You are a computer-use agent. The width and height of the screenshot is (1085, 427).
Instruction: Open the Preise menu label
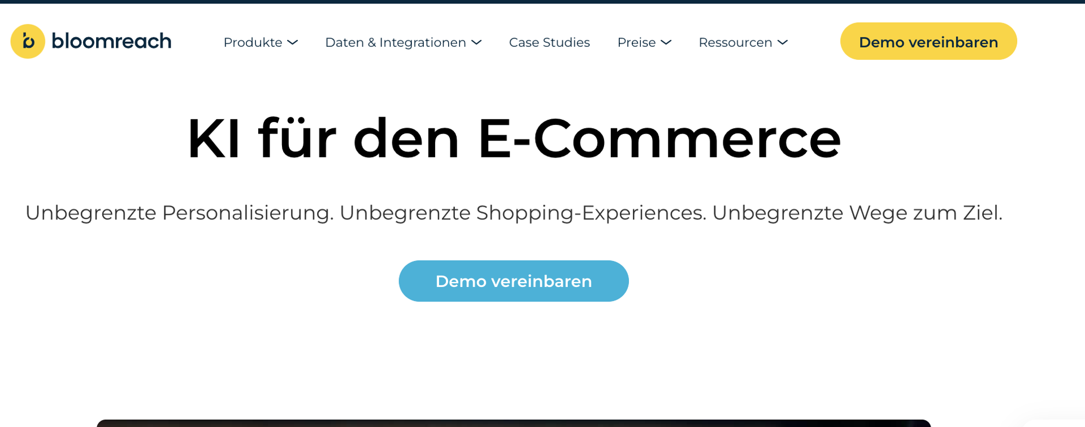pos(636,42)
